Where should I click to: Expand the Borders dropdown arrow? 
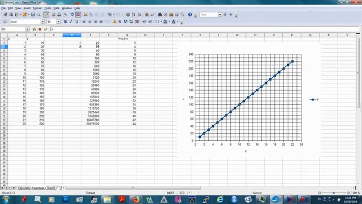click(161, 22)
